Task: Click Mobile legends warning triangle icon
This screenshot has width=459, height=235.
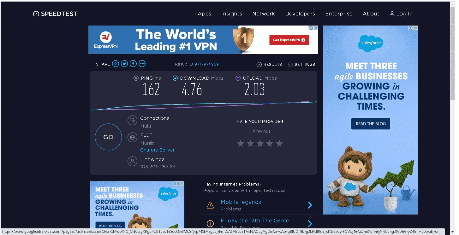Action: point(210,205)
